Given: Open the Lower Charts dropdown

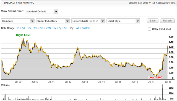Looking at the screenshot, I should pos(88,21).
